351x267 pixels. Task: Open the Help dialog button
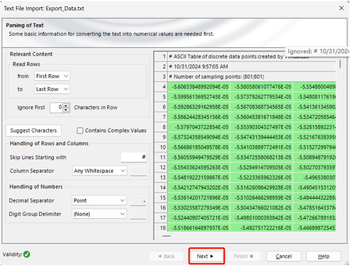pyautogui.click(x=323, y=256)
